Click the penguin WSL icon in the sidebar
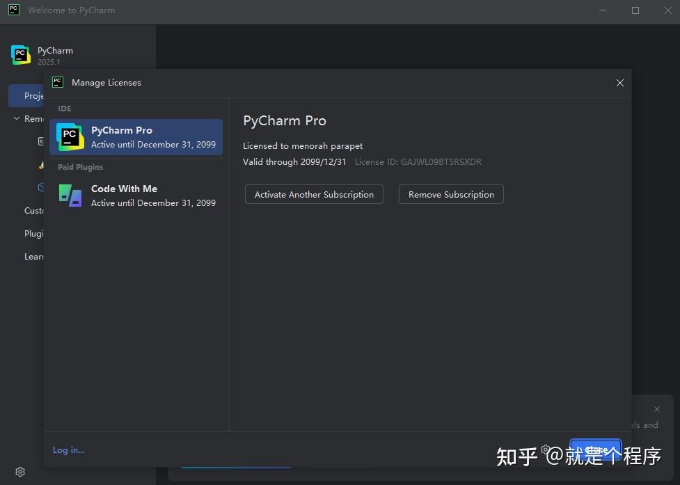 (40, 166)
